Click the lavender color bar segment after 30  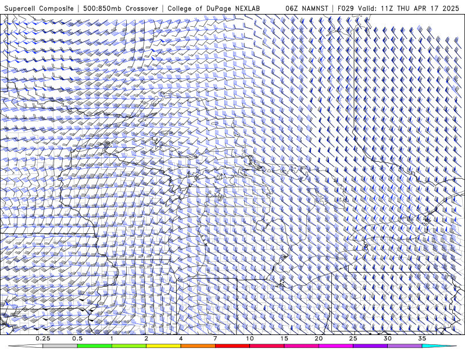(x=405, y=346)
